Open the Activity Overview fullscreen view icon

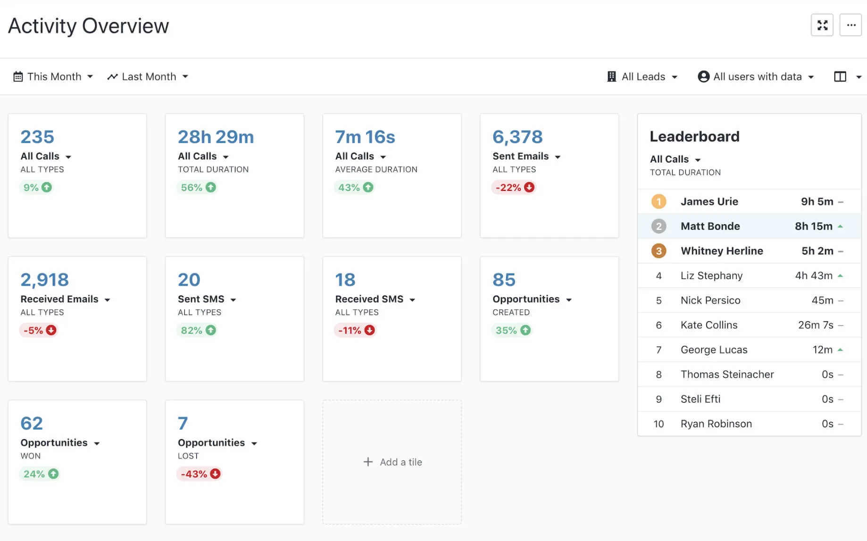click(822, 25)
